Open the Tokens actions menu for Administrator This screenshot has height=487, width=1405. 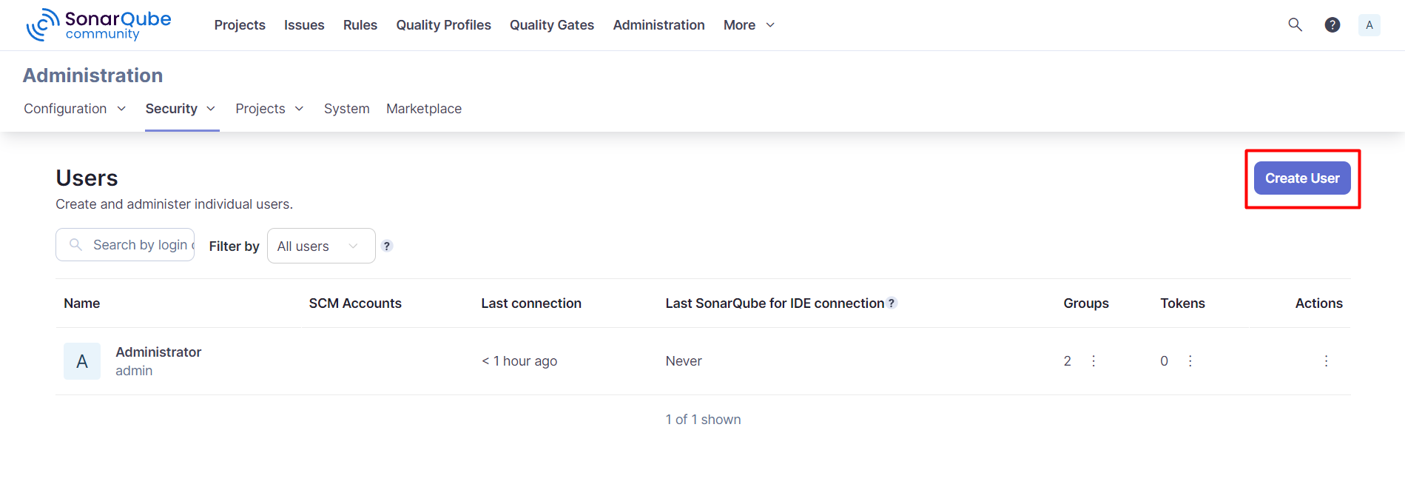click(x=1190, y=360)
